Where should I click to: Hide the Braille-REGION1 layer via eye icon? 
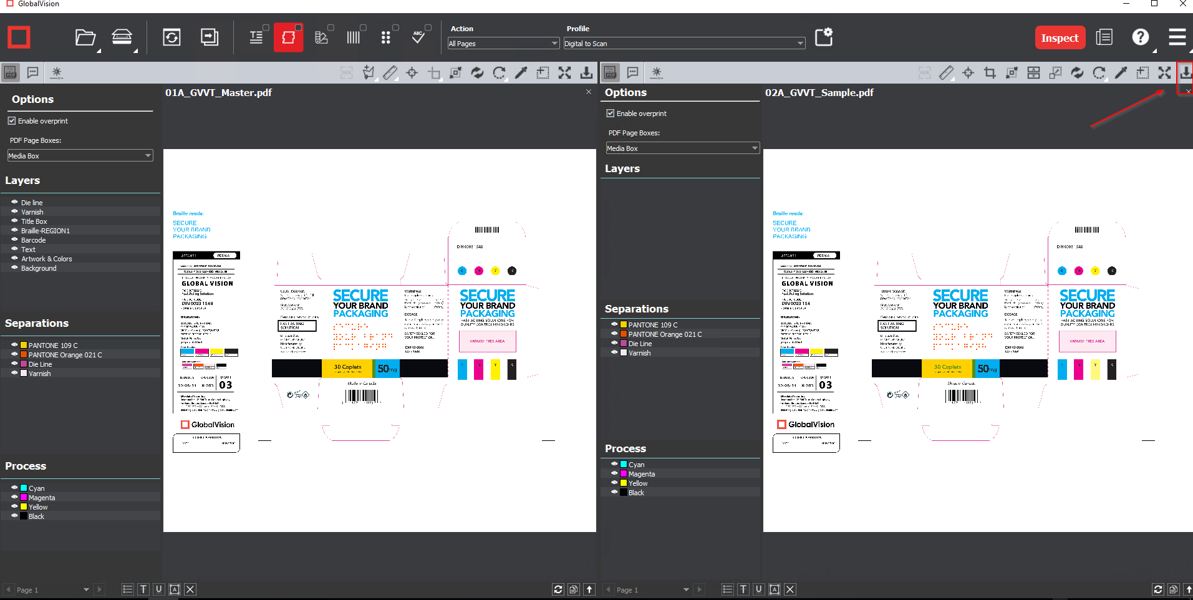point(14,230)
